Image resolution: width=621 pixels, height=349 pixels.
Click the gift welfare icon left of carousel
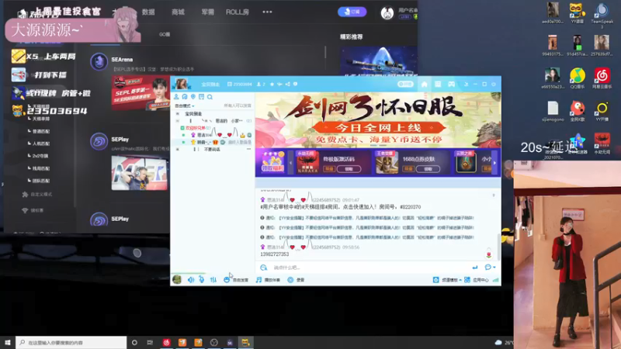point(272,162)
